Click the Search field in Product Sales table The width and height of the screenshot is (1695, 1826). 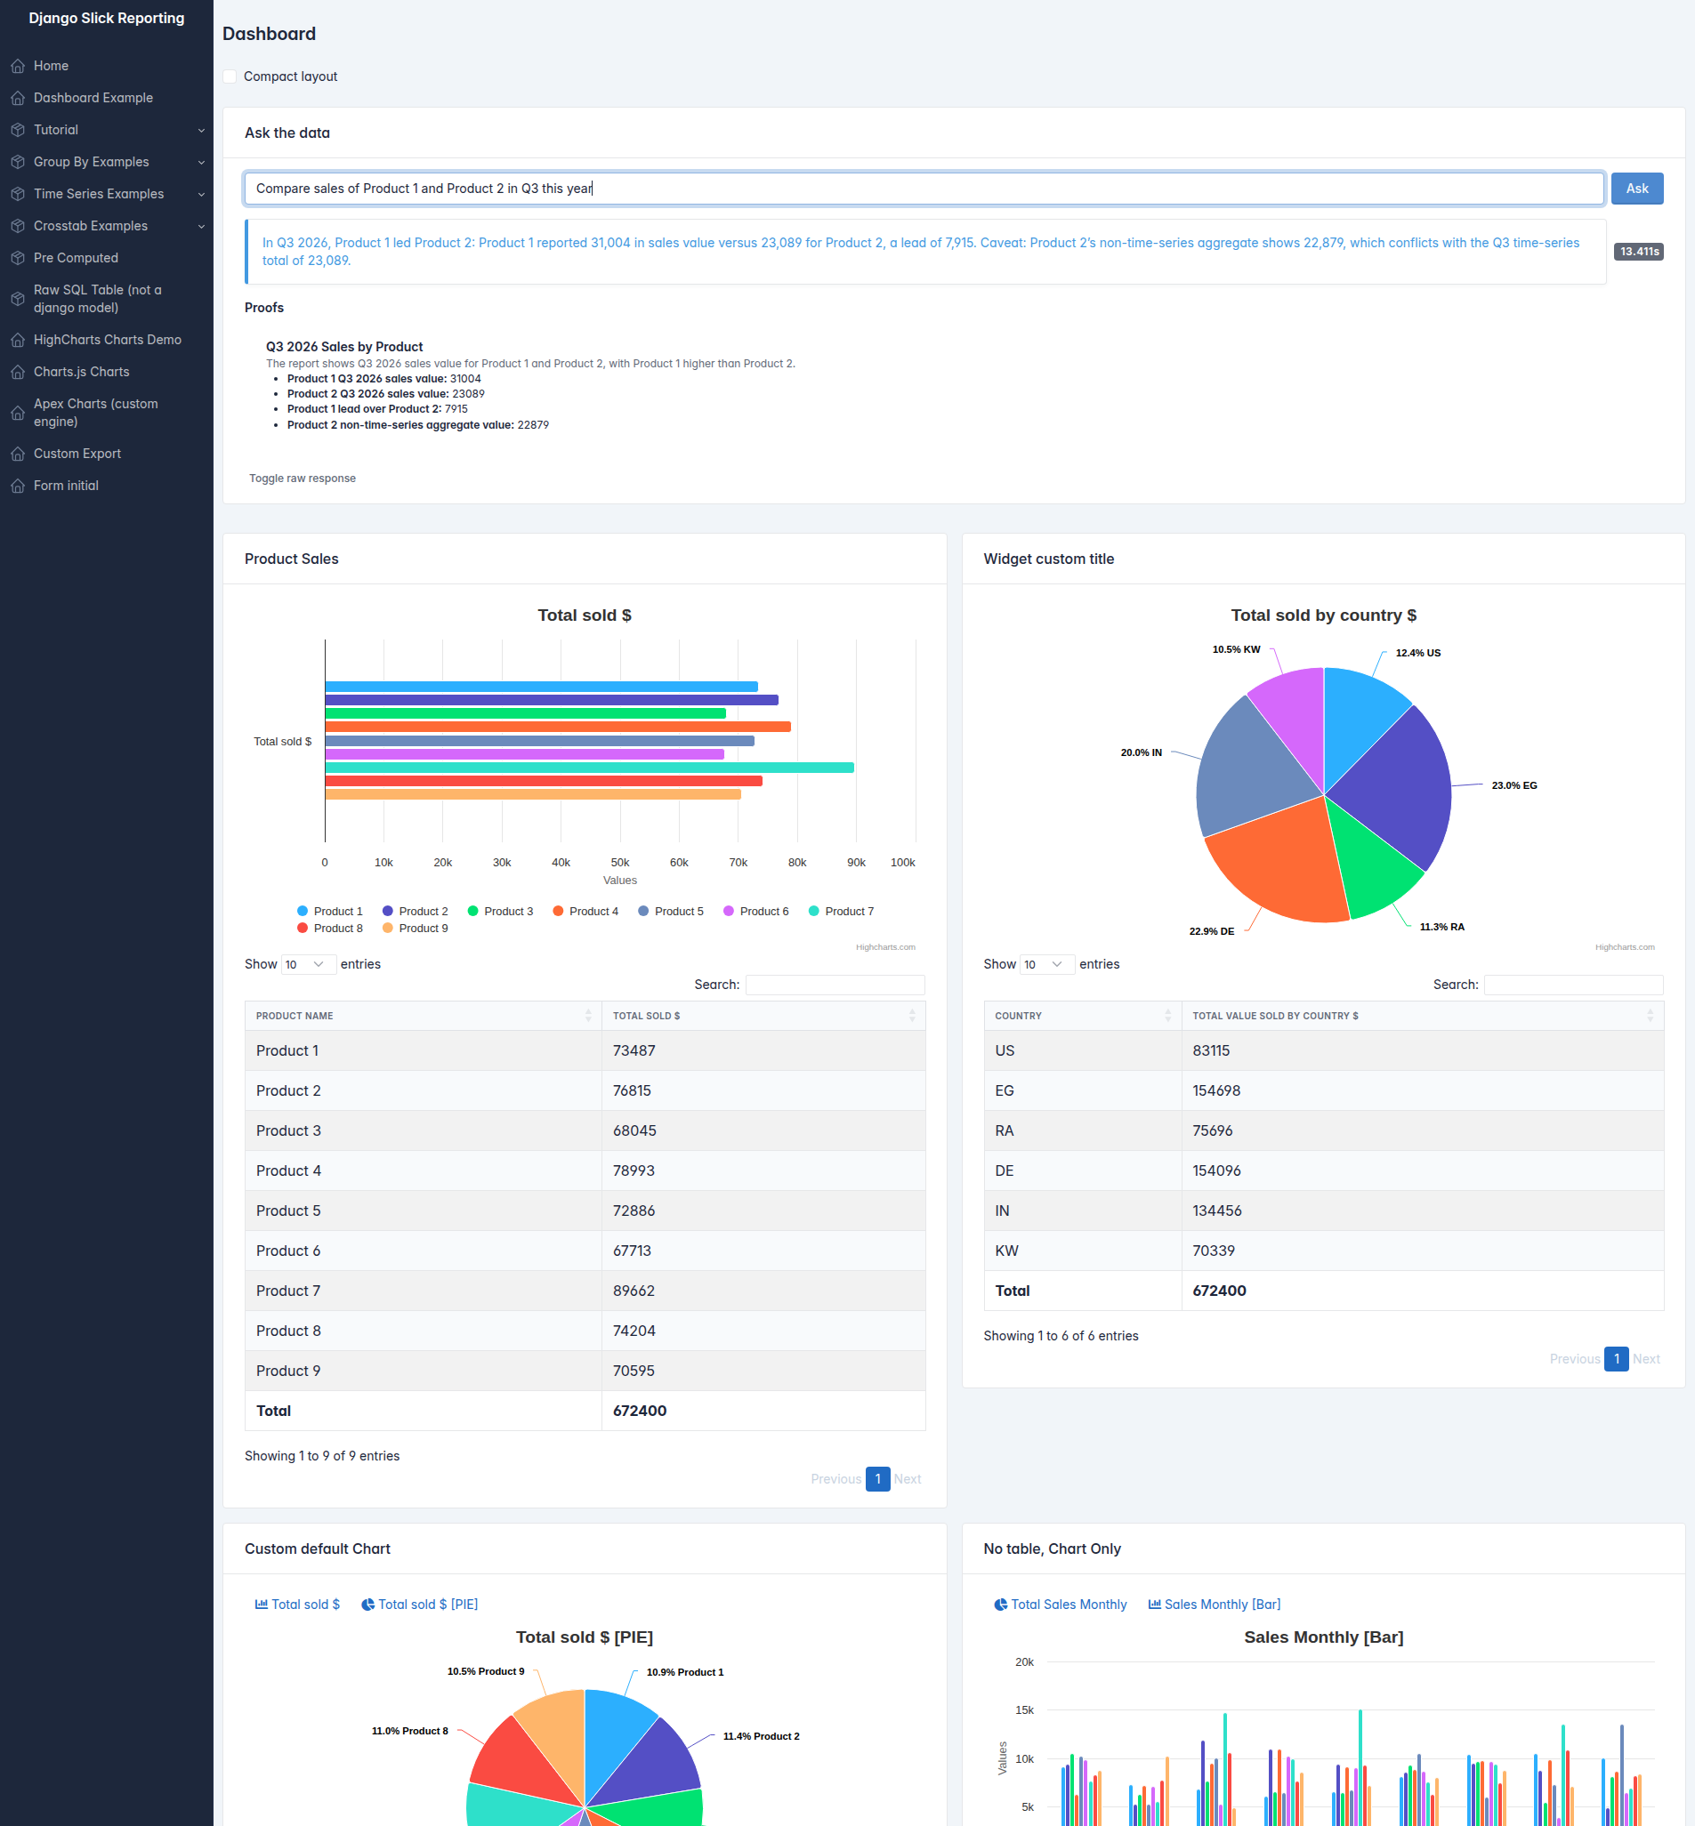835,985
